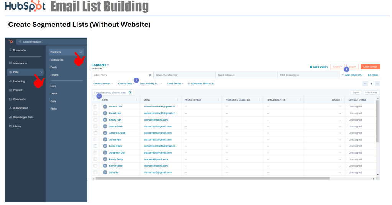
Task: Toggle the select-all contacts checkbox
Action: tap(95, 100)
